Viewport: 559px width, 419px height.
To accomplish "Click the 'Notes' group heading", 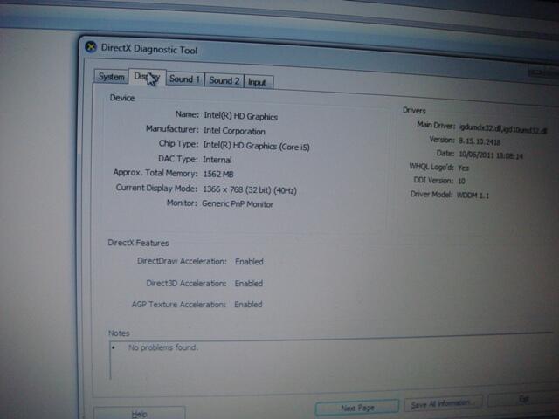I will coord(119,333).
